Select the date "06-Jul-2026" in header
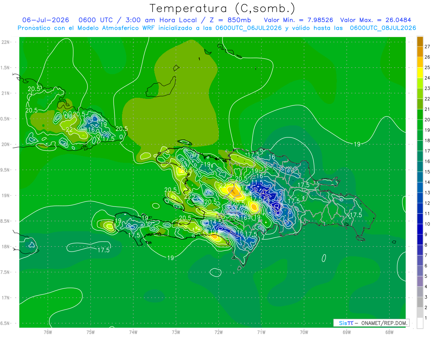 (x=46, y=20)
